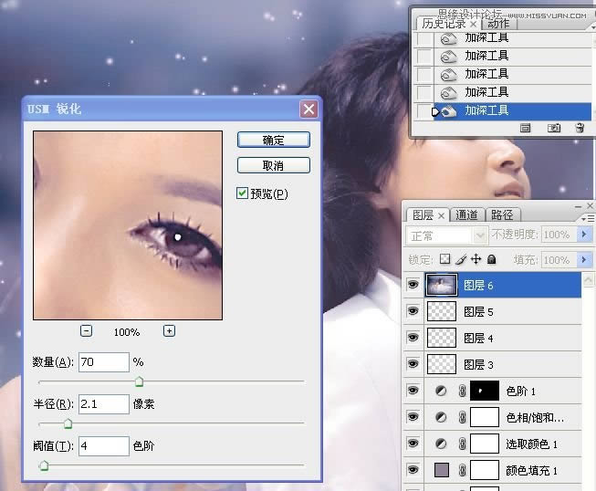The width and height of the screenshot is (596, 491).
Task: Open the 不透明度 opacity arrow dropdown
Action: [583, 235]
